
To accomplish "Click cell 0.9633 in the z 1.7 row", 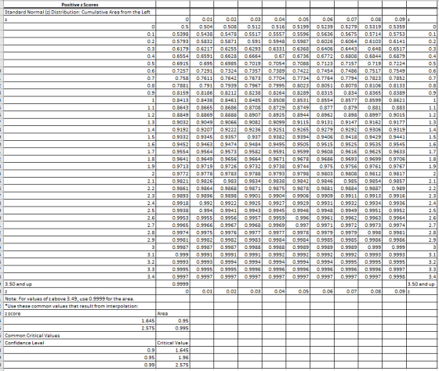I will click(x=394, y=152).
